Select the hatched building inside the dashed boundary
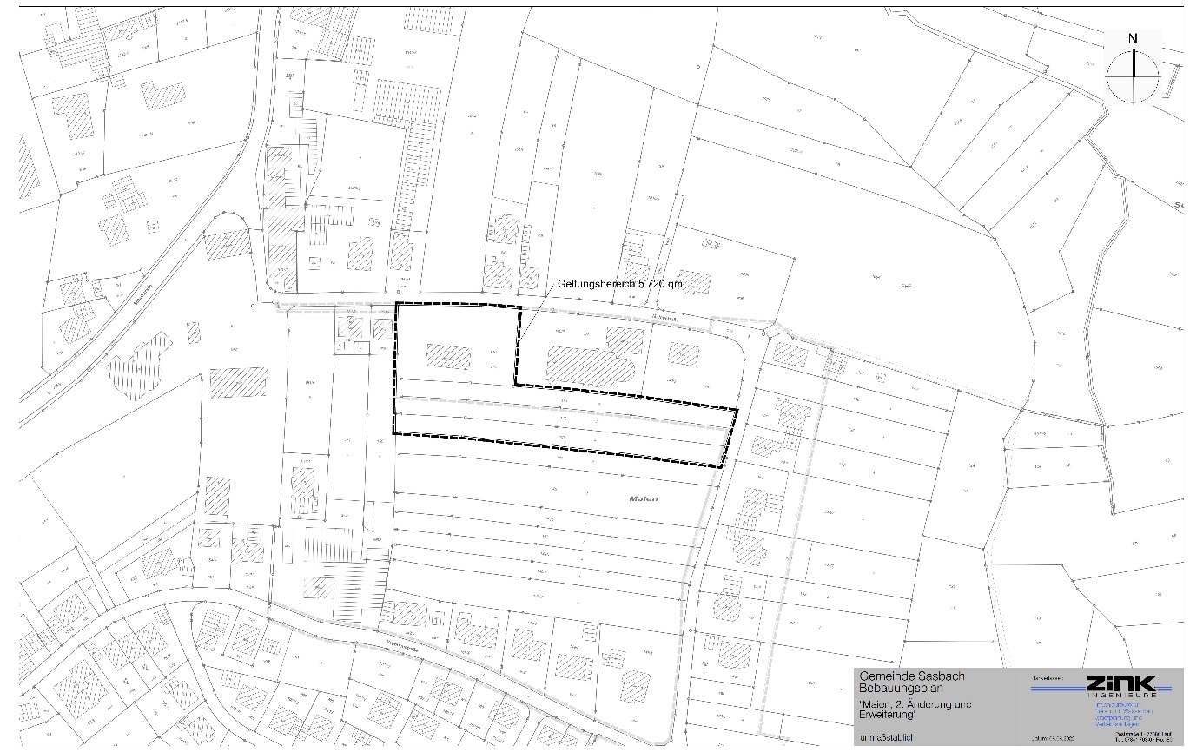The image size is (1203, 752). tap(448, 357)
